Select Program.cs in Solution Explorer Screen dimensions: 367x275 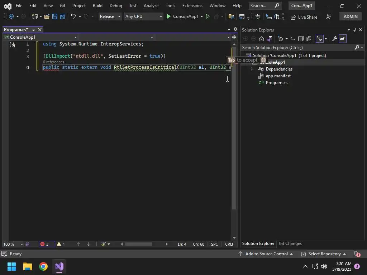click(x=276, y=83)
